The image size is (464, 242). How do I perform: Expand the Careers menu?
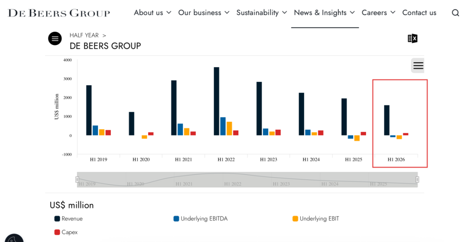click(x=379, y=13)
